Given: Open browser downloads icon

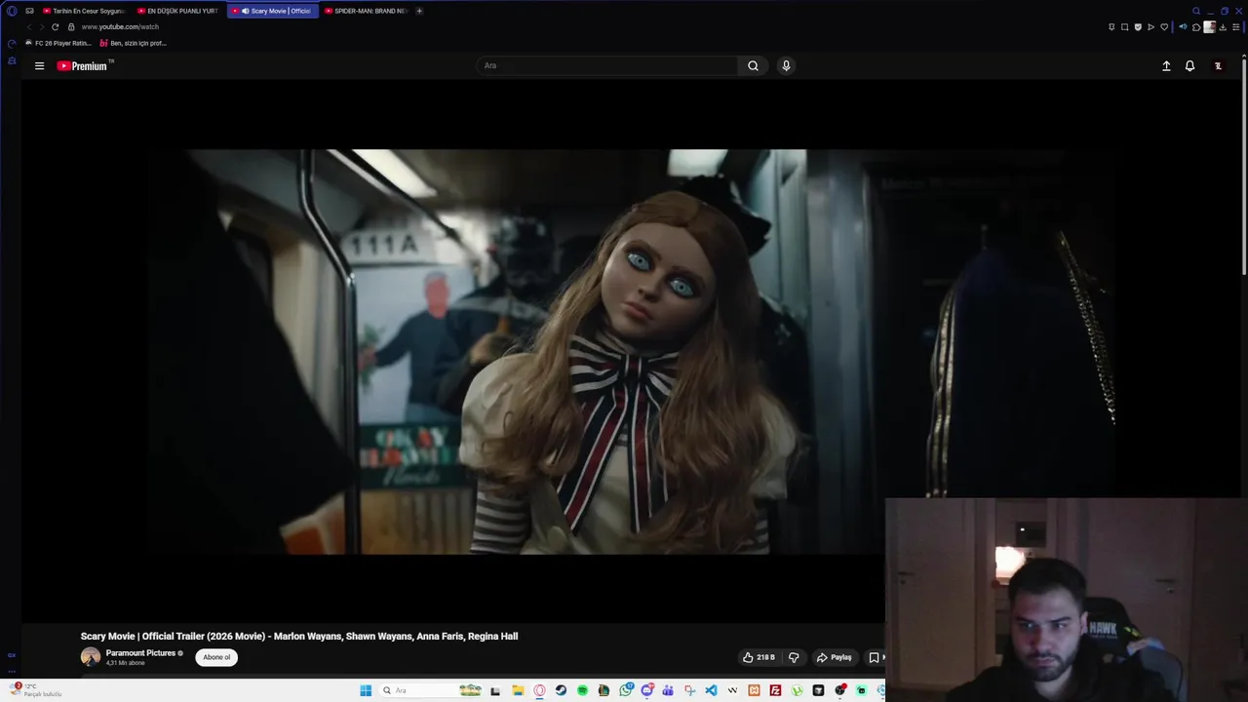Looking at the screenshot, I should pyautogui.click(x=1223, y=26).
